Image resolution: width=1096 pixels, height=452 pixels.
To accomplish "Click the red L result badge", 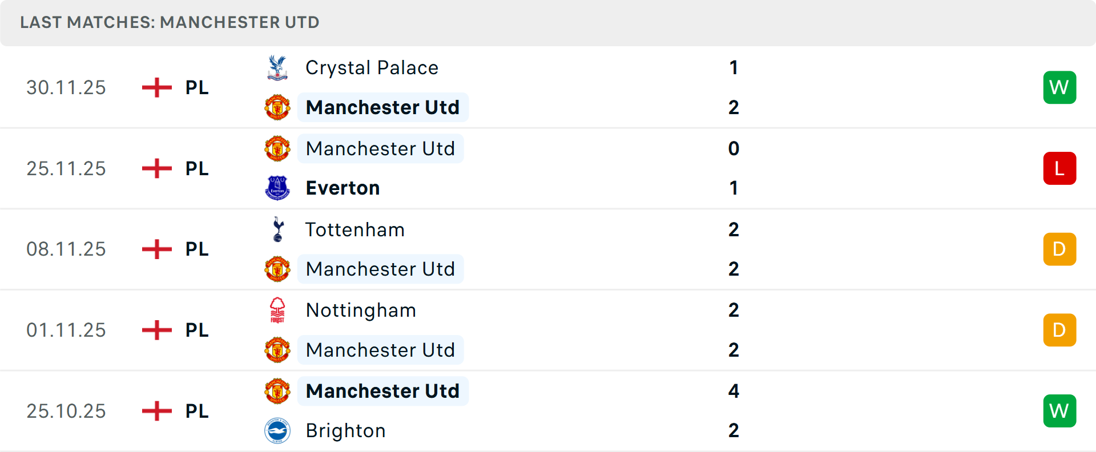I will 1059,168.
